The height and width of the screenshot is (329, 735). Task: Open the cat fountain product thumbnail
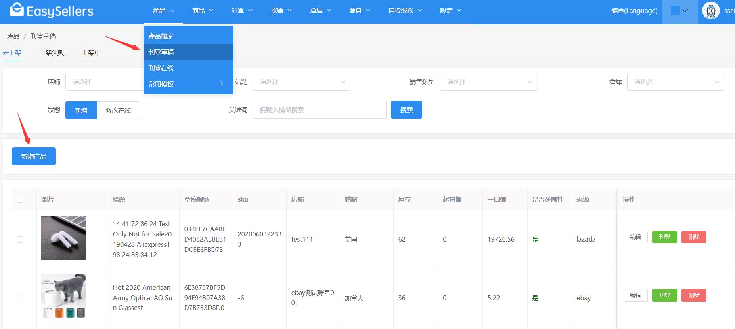tap(63, 296)
